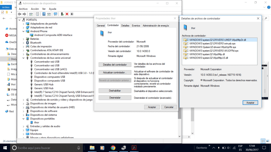Open the Acción menu
This screenshot has width=271, height=152.
point(35,9)
